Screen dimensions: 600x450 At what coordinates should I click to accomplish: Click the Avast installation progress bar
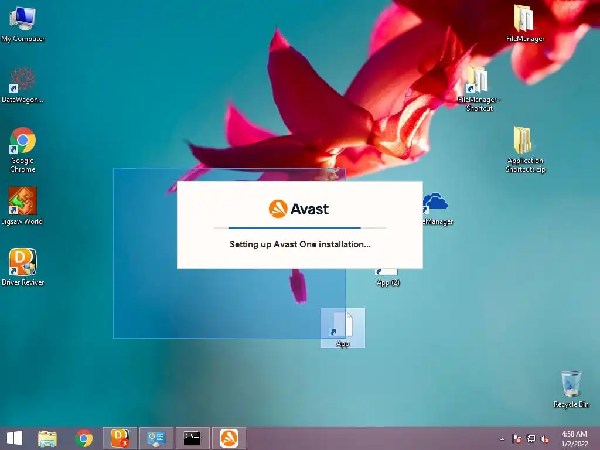300,228
